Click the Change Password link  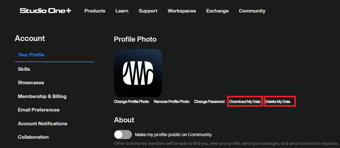pos(209,102)
